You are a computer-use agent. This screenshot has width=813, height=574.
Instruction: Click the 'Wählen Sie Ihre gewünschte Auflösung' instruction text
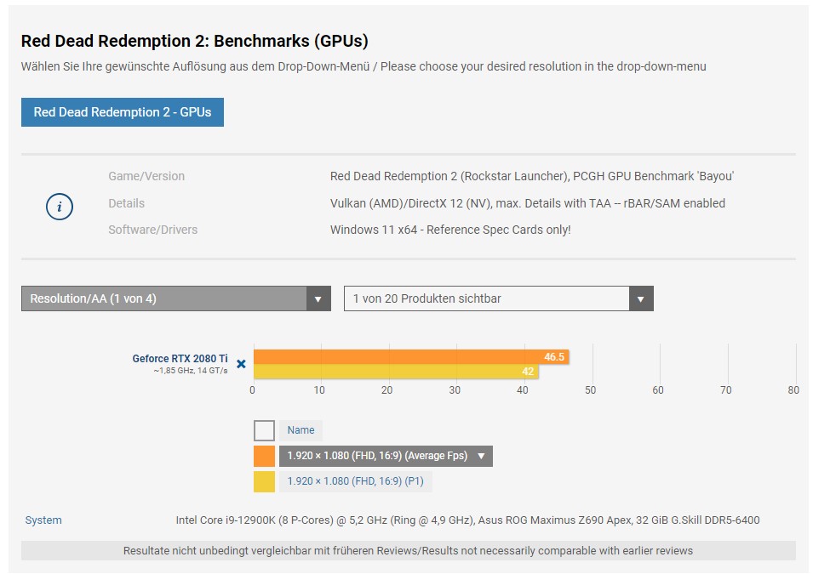[x=364, y=66]
